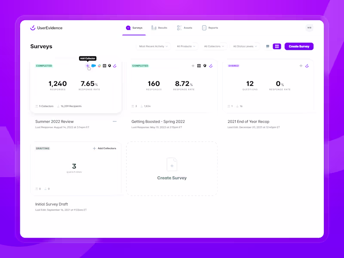This screenshot has height=258, width=344.
Task: Click add collector plus on Getting Boosted card
Action: click(x=193, y=66)
